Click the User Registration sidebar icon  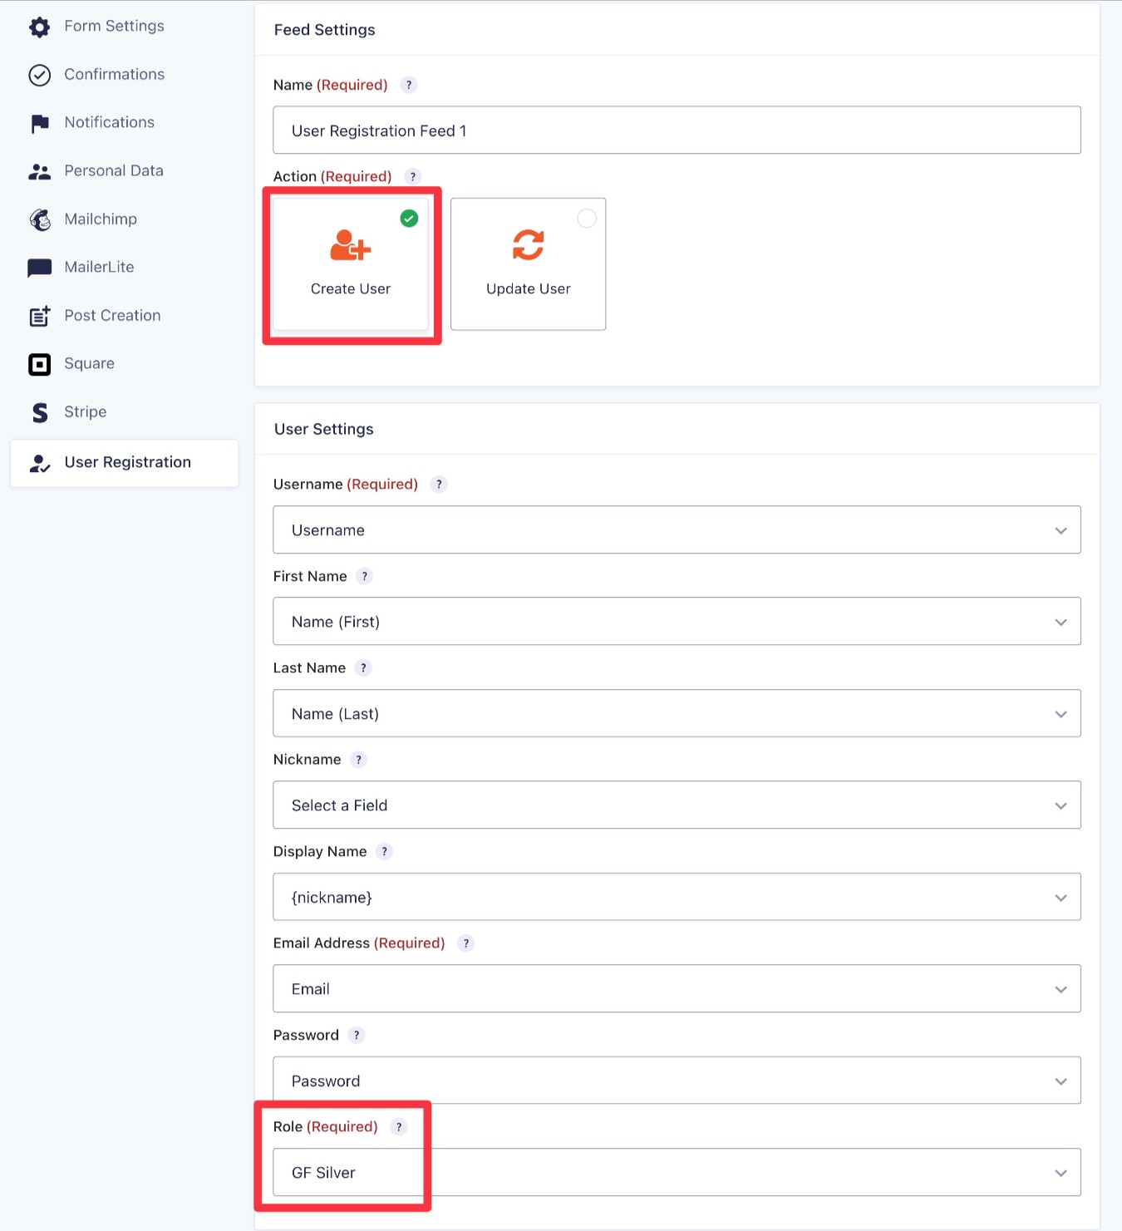click(39, 464)
